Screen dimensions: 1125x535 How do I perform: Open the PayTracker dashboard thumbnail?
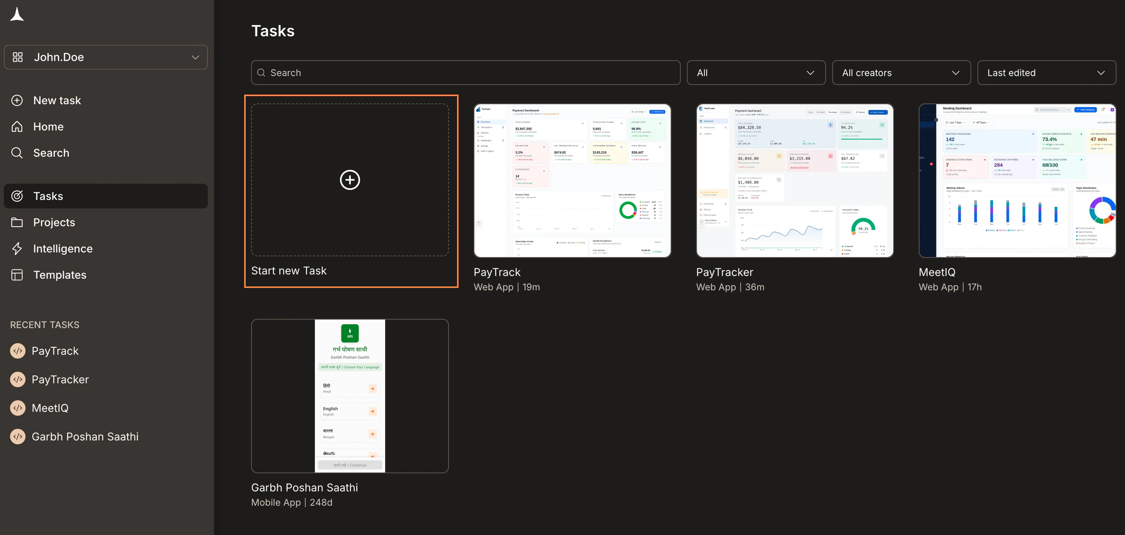tap(794, 180)
